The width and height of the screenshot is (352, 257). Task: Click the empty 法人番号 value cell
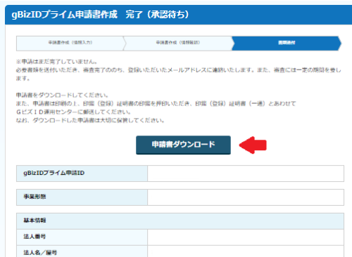[x=246, y=237]
